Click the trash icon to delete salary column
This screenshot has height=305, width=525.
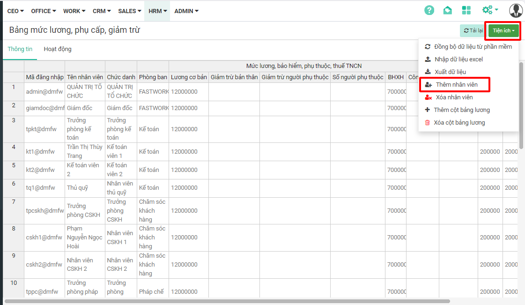pyautogui.click(x=427, y=123)
